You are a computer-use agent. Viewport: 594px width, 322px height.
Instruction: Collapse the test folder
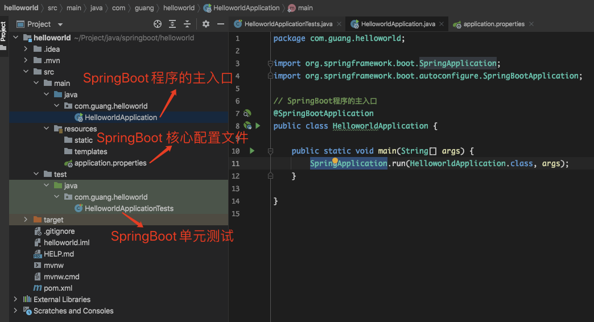pos(36,174)
